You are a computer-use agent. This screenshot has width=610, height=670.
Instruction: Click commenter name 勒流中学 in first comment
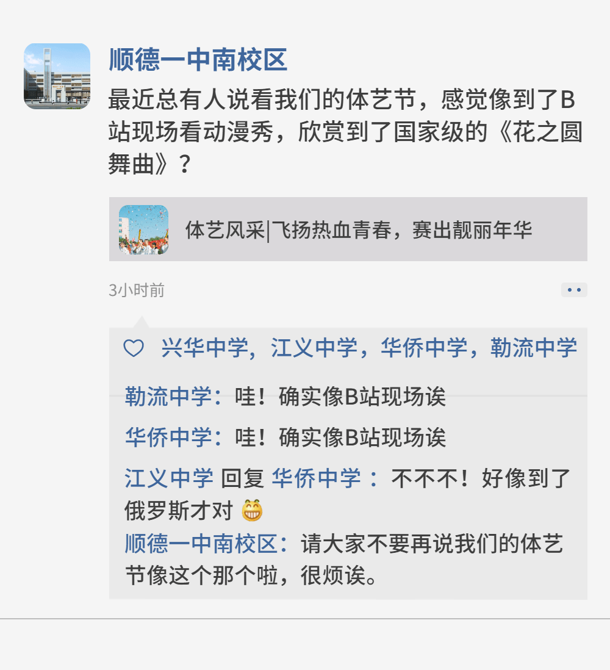coord(168,397)
